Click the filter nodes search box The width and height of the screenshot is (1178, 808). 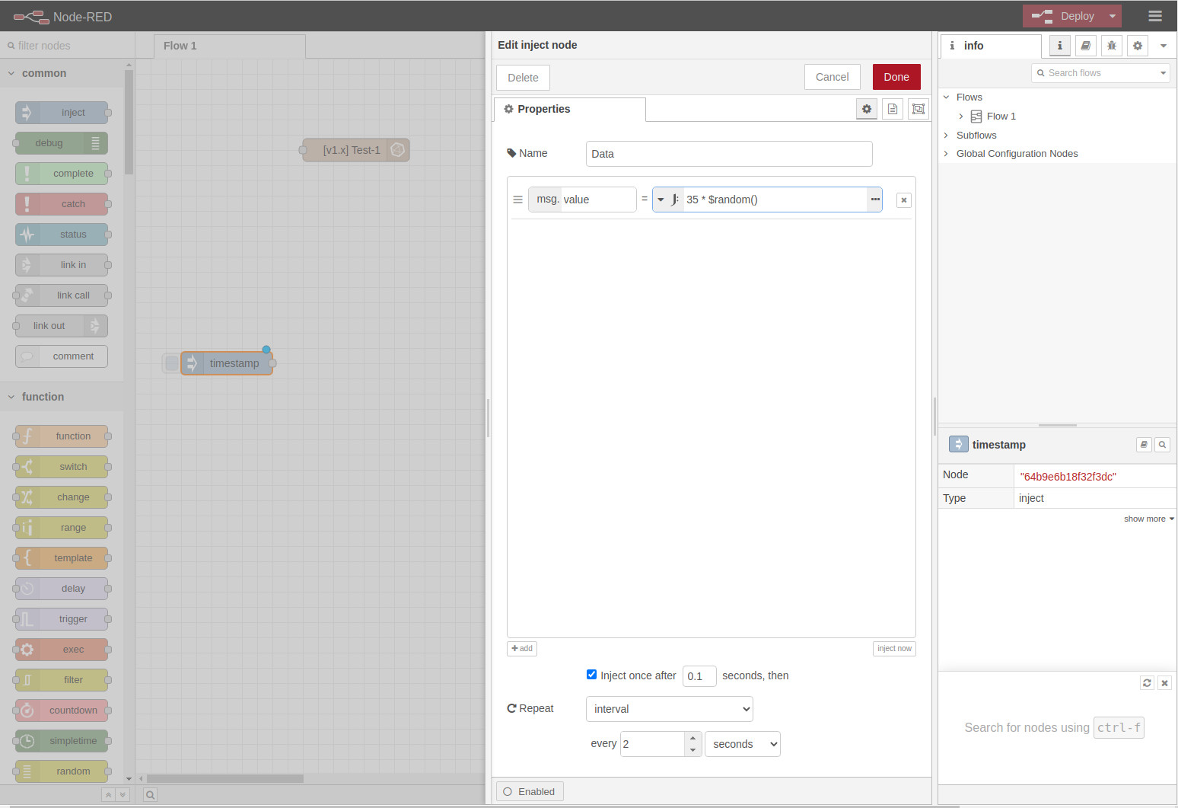(68, 46)
